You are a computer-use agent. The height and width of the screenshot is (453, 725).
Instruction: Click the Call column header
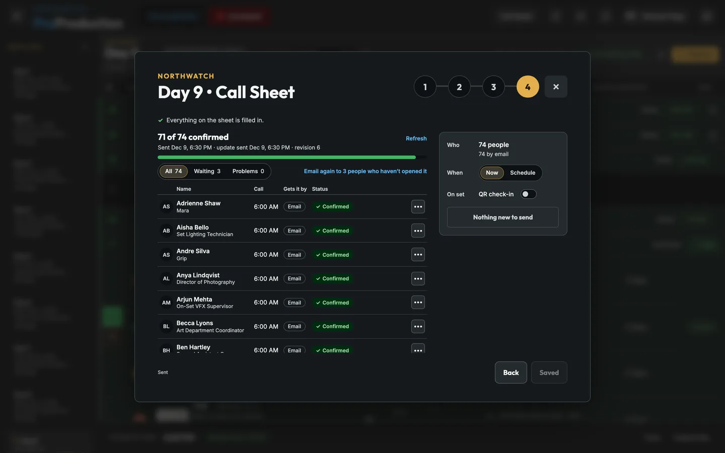(x=259, y=189)
